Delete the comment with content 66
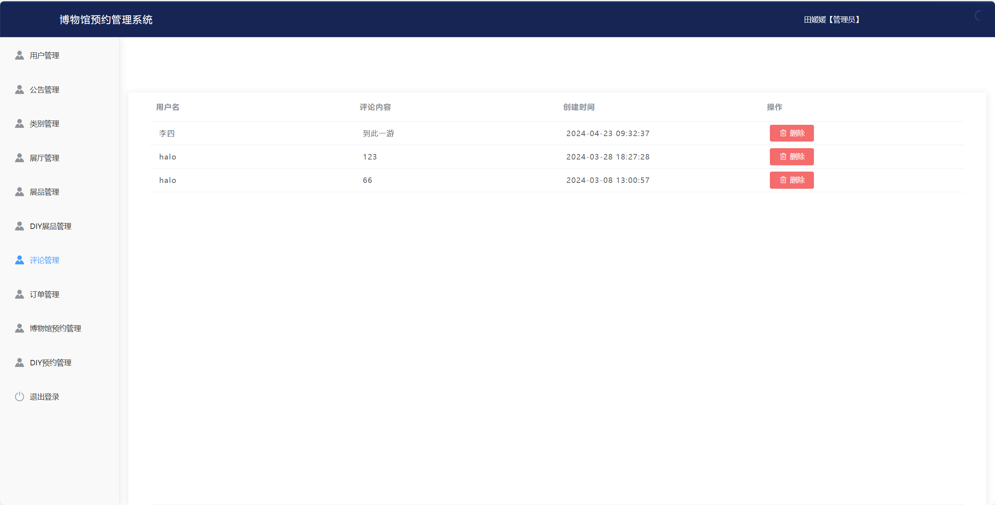Viewport: 995px width, 505px height. (791, 180)
